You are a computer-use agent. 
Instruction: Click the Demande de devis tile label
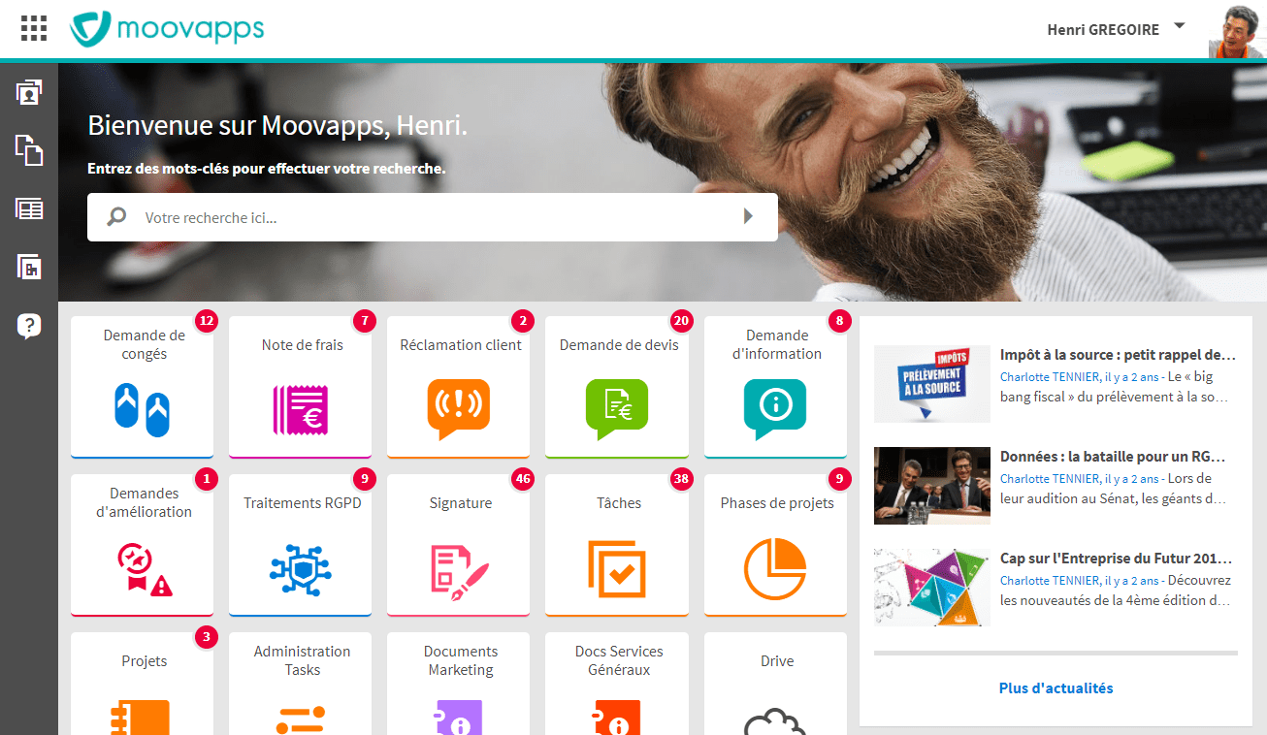[619, 344]
